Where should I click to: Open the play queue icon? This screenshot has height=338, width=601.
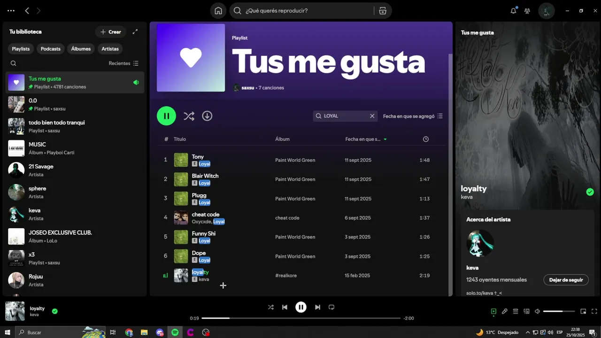(516, 311)
